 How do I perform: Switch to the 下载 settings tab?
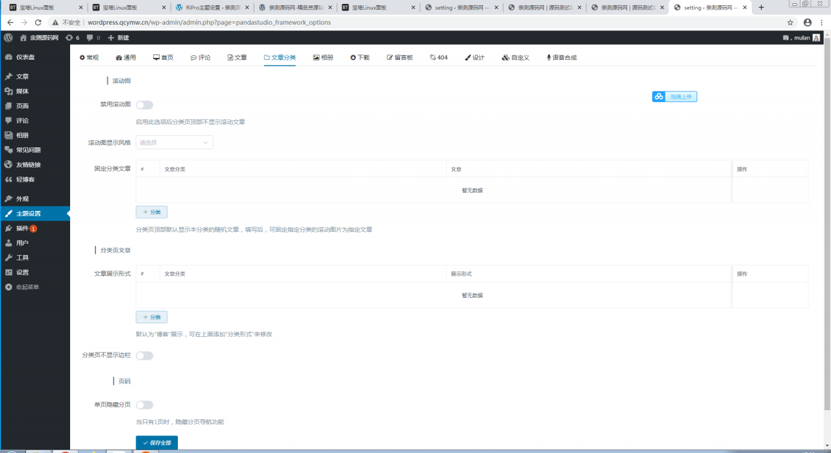(x=360, y=58)
